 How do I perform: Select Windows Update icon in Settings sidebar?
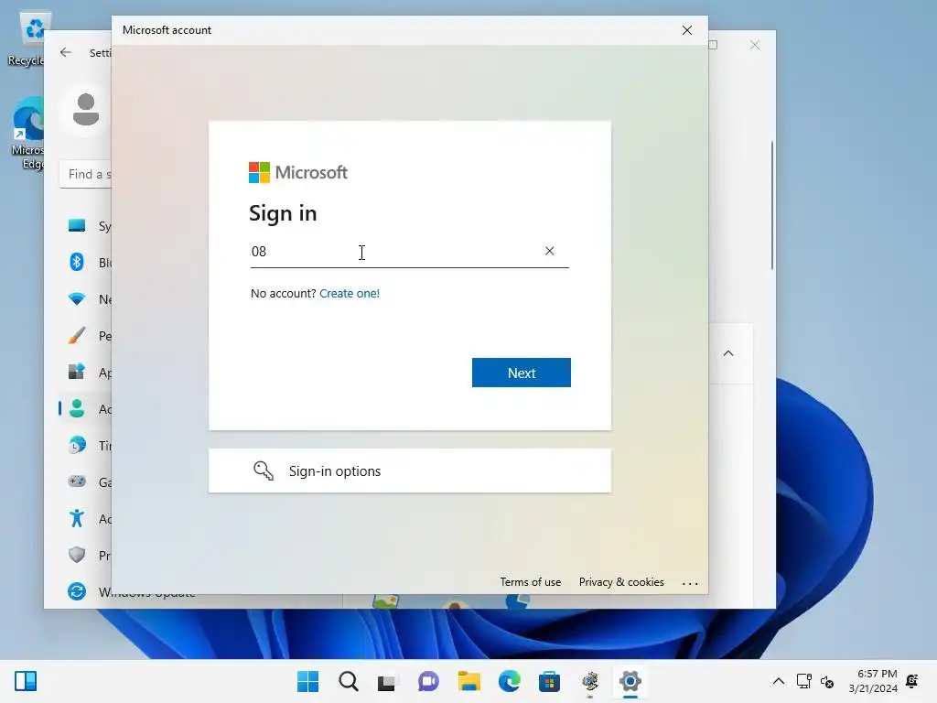pos(77,592)
